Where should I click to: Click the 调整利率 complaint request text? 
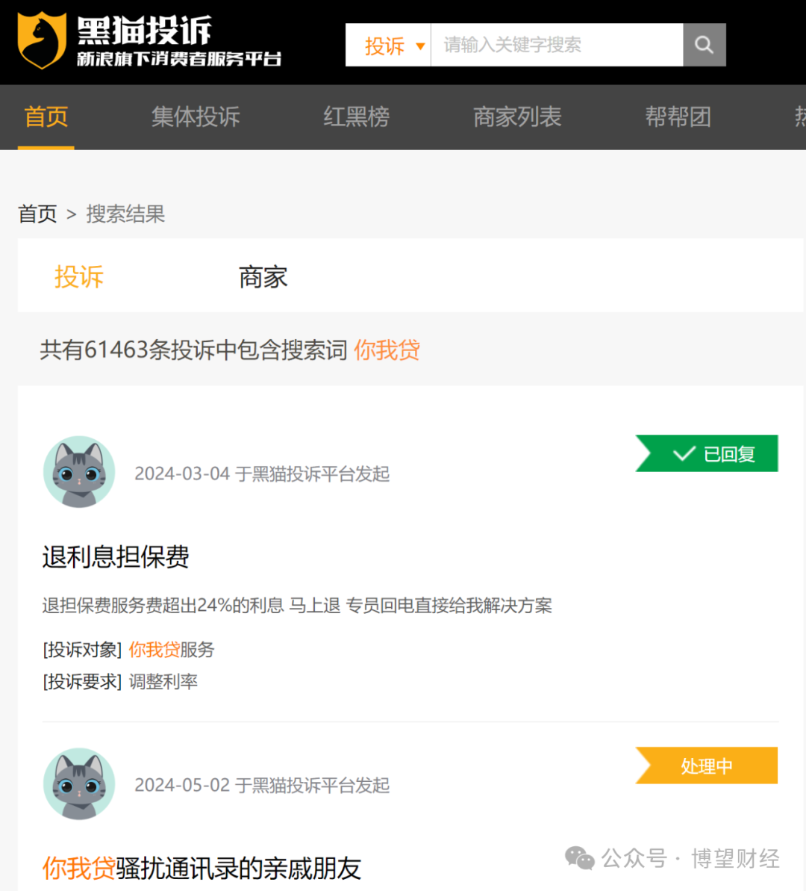click(x=163, y=681)
